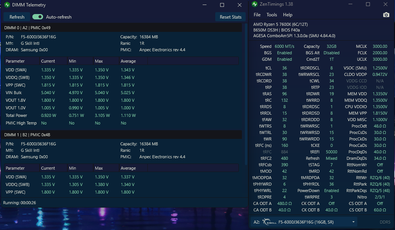Viewport: 395px width, 230px height.
Task: Toggle the Auto-refresh switch
Action: [38, 17]
